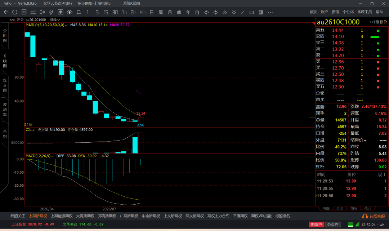Switch to time-sharing line chart icon
Viewport: 389px width, 231px height.
33,12
